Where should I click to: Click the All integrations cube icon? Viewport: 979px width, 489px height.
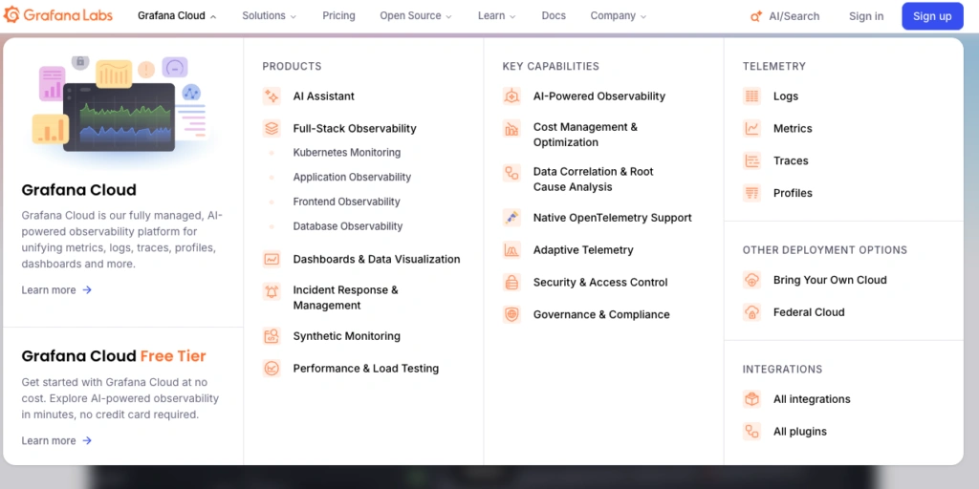[x=752, y=399]
